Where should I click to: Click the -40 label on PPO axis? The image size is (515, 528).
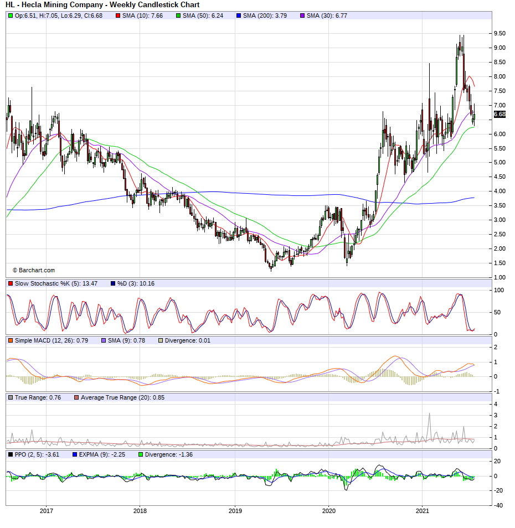coord(498,505)
